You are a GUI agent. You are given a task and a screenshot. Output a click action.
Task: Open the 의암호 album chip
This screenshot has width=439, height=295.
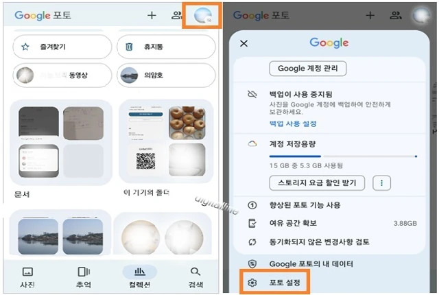point(166,75)
